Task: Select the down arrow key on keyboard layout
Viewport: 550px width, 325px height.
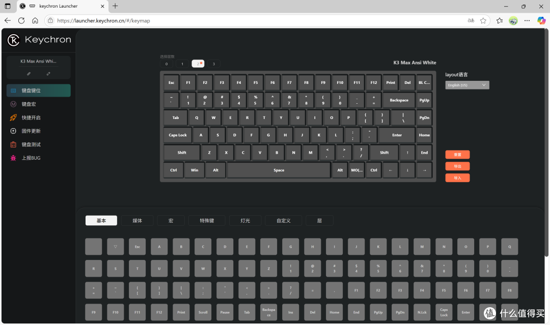Action: 407,170
